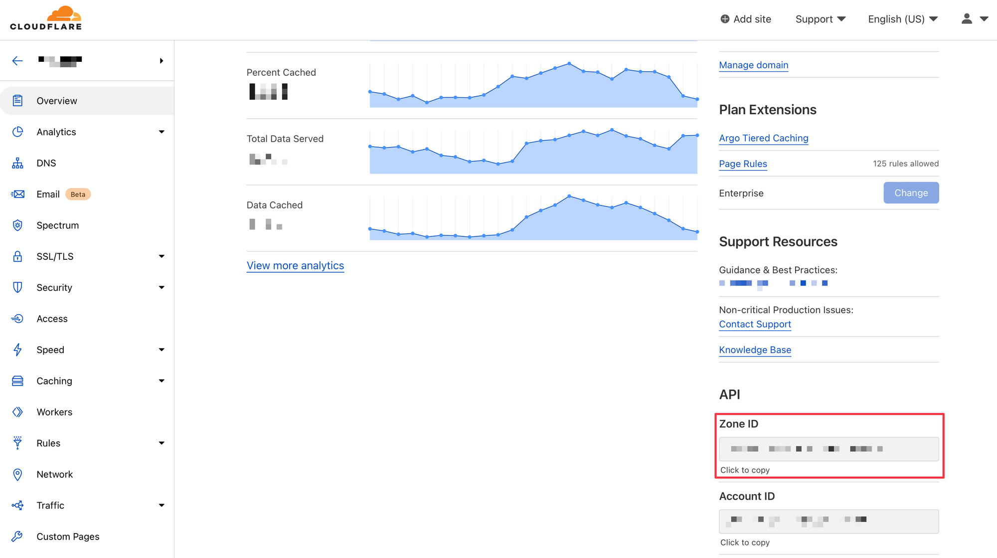
Task: Click the Analytics pie chart icon
Action: [17, 132]
